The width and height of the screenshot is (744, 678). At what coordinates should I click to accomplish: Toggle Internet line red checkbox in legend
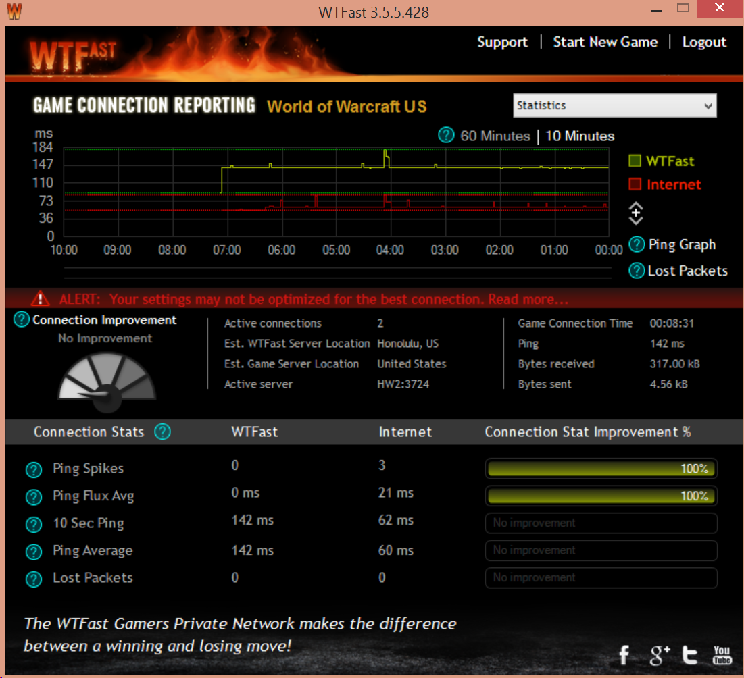635,184
